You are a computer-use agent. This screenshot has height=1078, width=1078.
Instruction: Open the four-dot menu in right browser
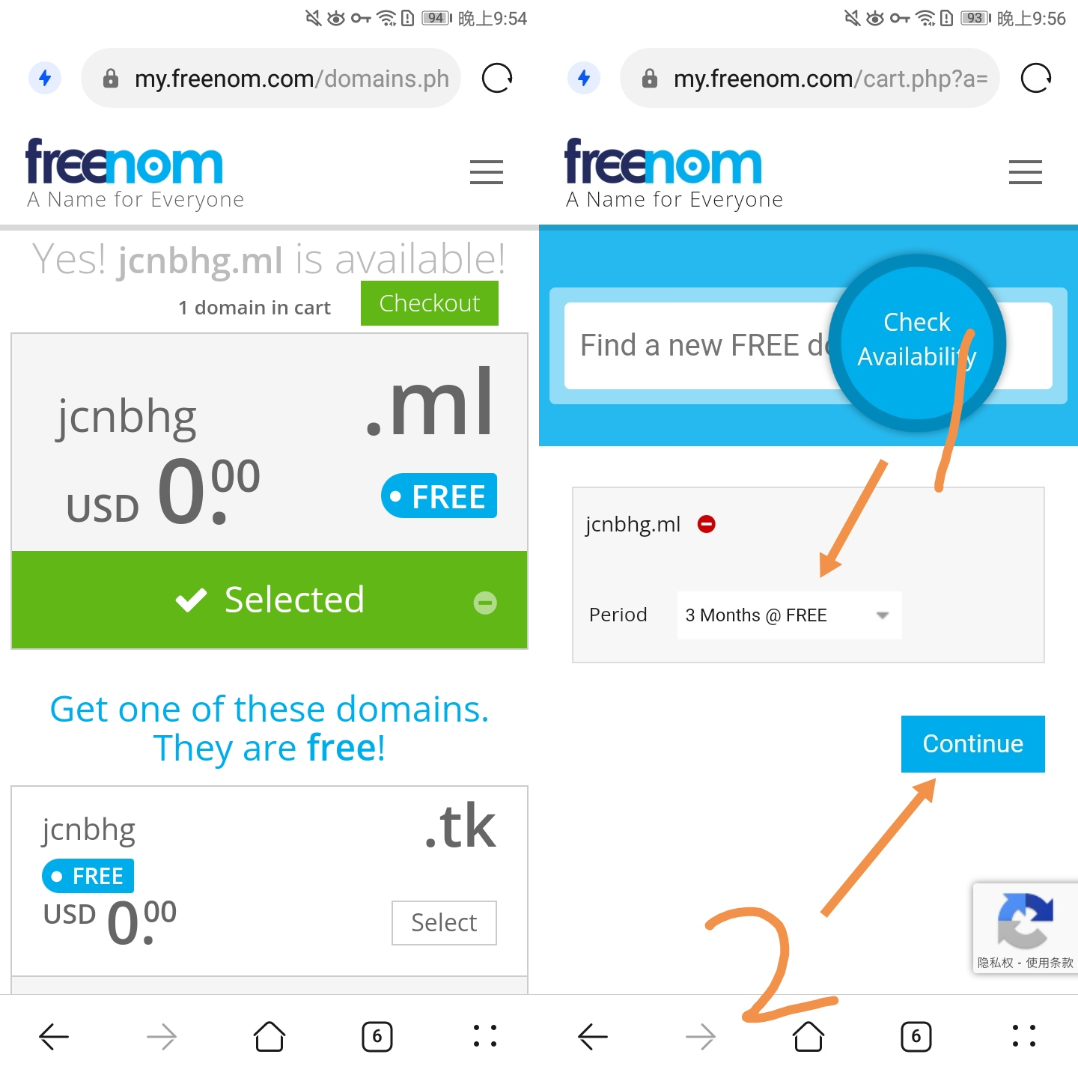tap(1024, 1036)
